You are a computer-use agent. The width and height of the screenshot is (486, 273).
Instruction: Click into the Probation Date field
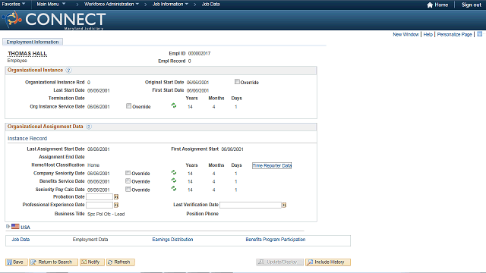point(99,197)
